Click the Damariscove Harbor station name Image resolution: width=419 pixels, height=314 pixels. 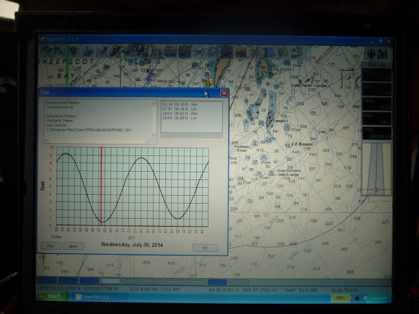[62, 103]
